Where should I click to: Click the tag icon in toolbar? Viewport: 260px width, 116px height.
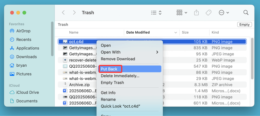pos(209,12)
